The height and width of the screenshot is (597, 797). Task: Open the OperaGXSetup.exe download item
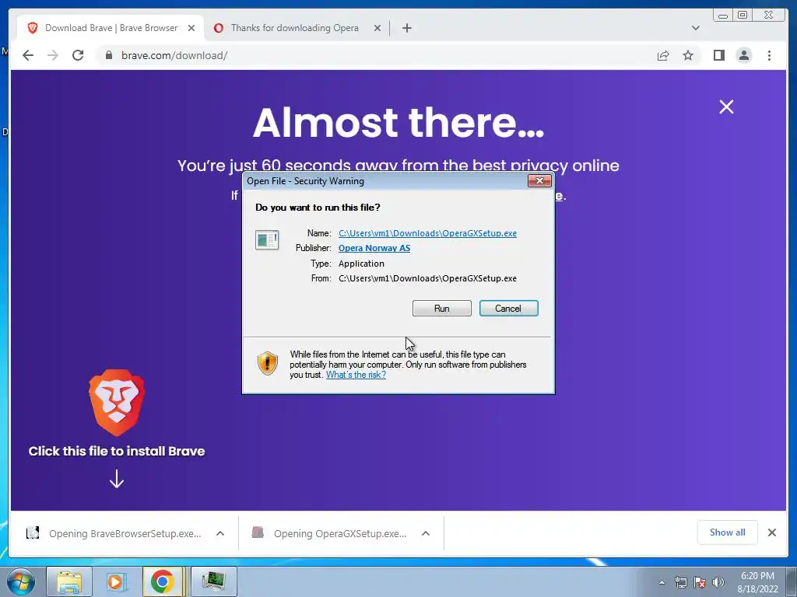pyautogui.click(x=329, y=533)
